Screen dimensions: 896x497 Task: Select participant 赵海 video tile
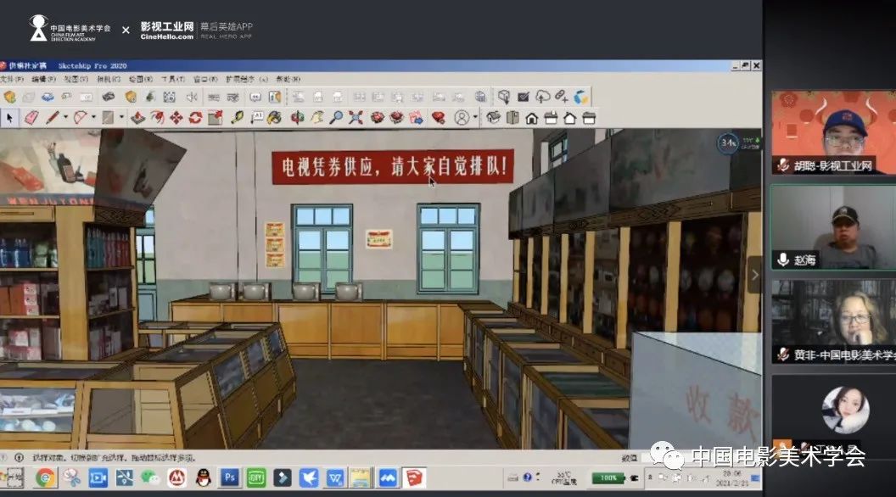833,227
